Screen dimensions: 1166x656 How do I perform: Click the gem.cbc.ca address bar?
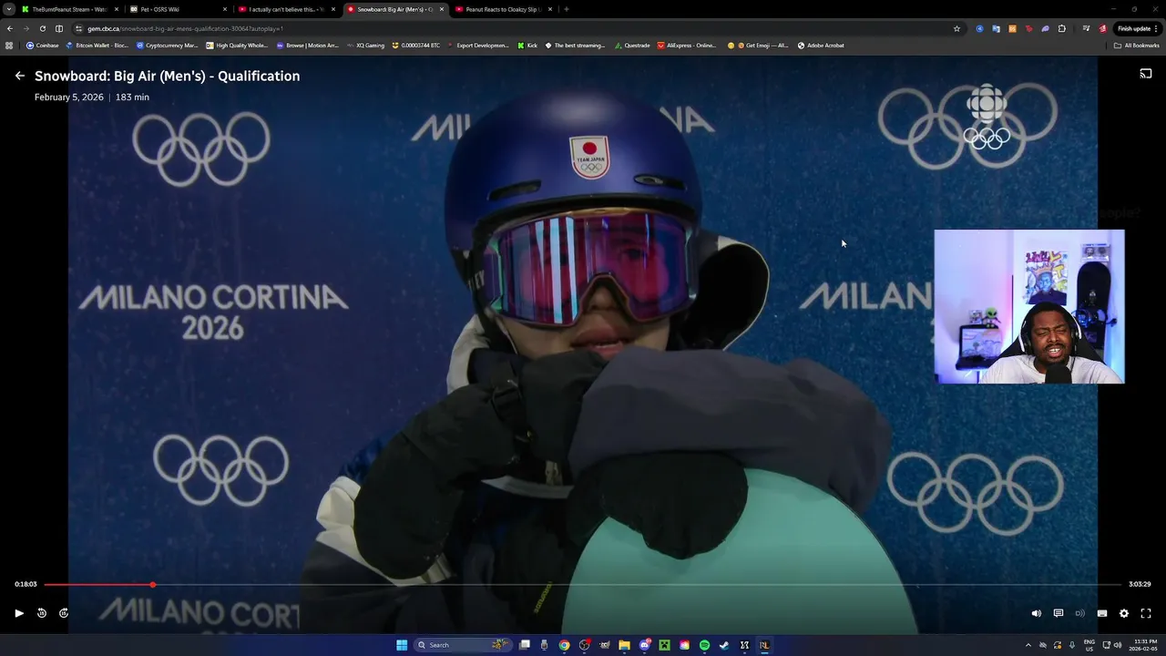pyautogui.click(x=519, y=28)
